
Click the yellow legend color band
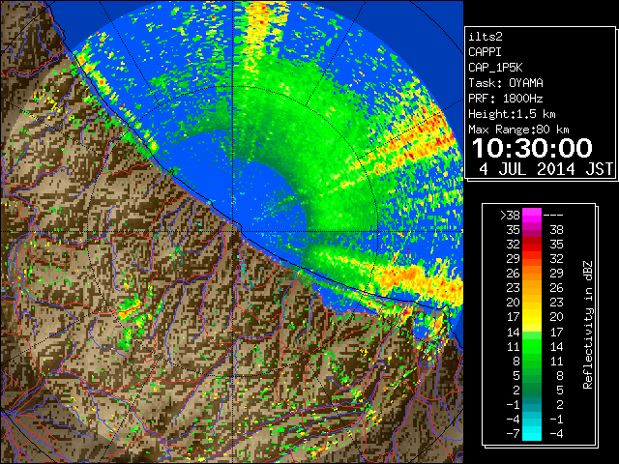532,317
